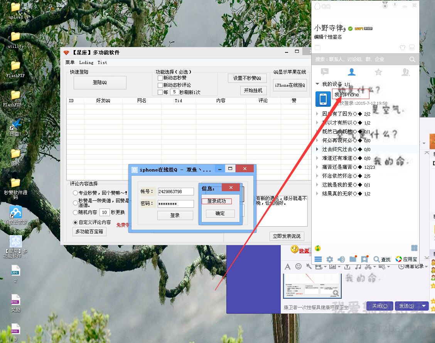
Task: Expand the 痛苦还是痛苦 contact group
Action: pos(317,166)
